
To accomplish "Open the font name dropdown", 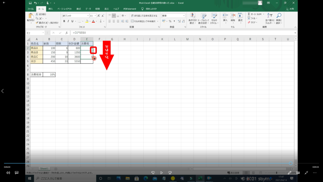I will pos(88,16).
